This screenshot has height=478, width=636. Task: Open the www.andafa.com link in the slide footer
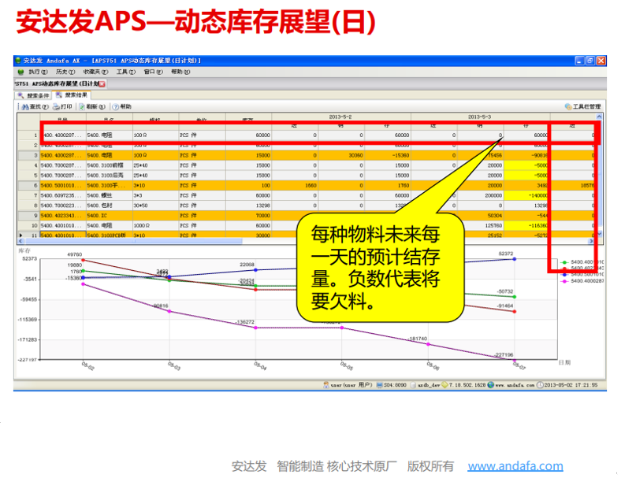click(x=515, y=466)
